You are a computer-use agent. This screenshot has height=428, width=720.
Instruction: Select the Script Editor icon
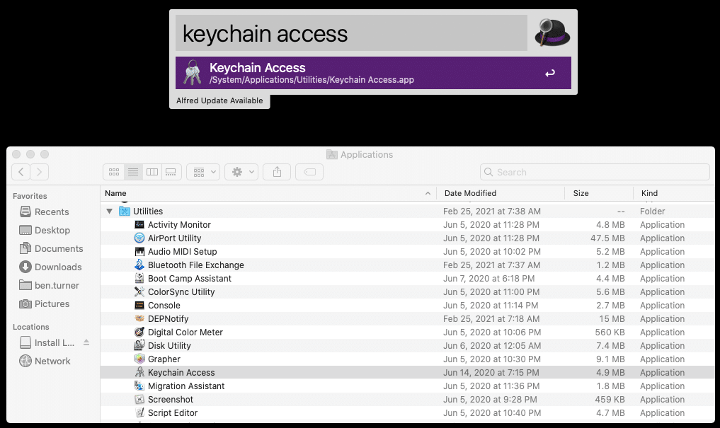139,412
